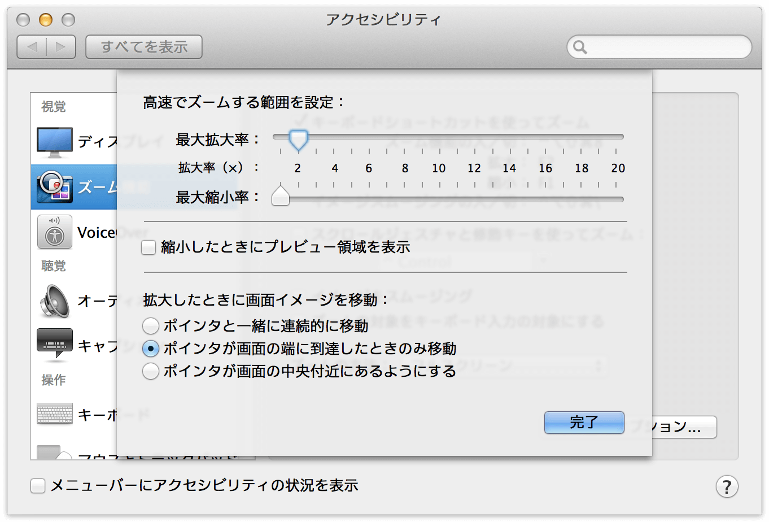The image size is (769, 522).
Task: Open the VoiceOver accessibility icon
Action: click(55, 232)
